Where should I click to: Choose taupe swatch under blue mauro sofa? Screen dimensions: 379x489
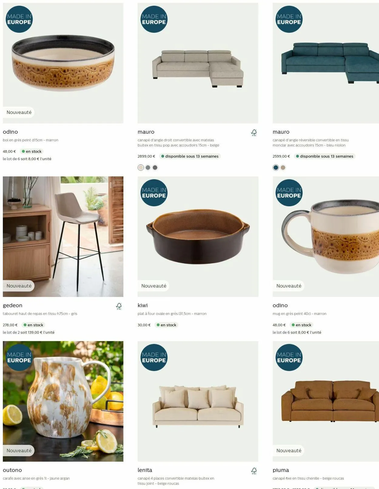pyautogui.click(x=283, y=167)
